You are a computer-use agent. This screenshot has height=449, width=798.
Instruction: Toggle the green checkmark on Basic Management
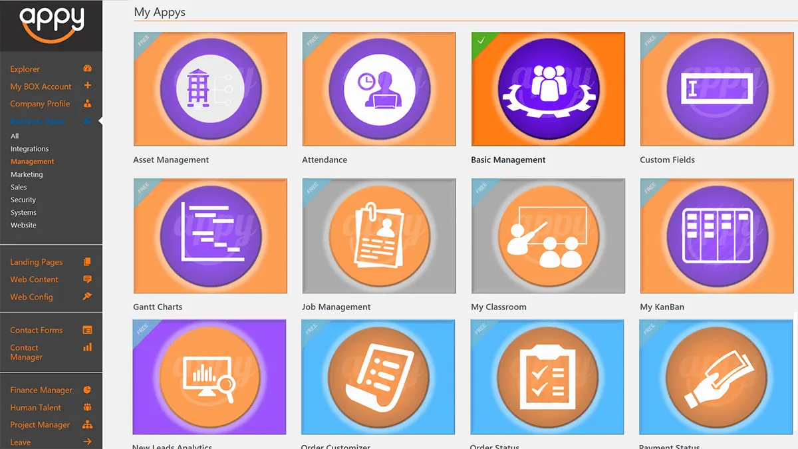480,41
